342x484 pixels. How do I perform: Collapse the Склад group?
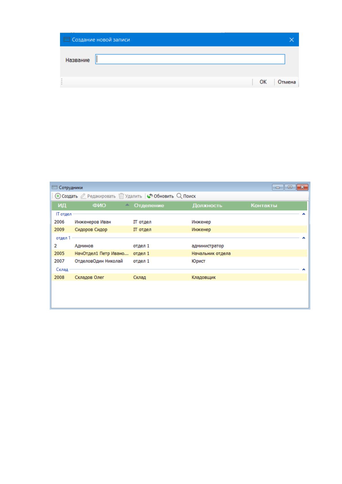[x=304, y=270]
